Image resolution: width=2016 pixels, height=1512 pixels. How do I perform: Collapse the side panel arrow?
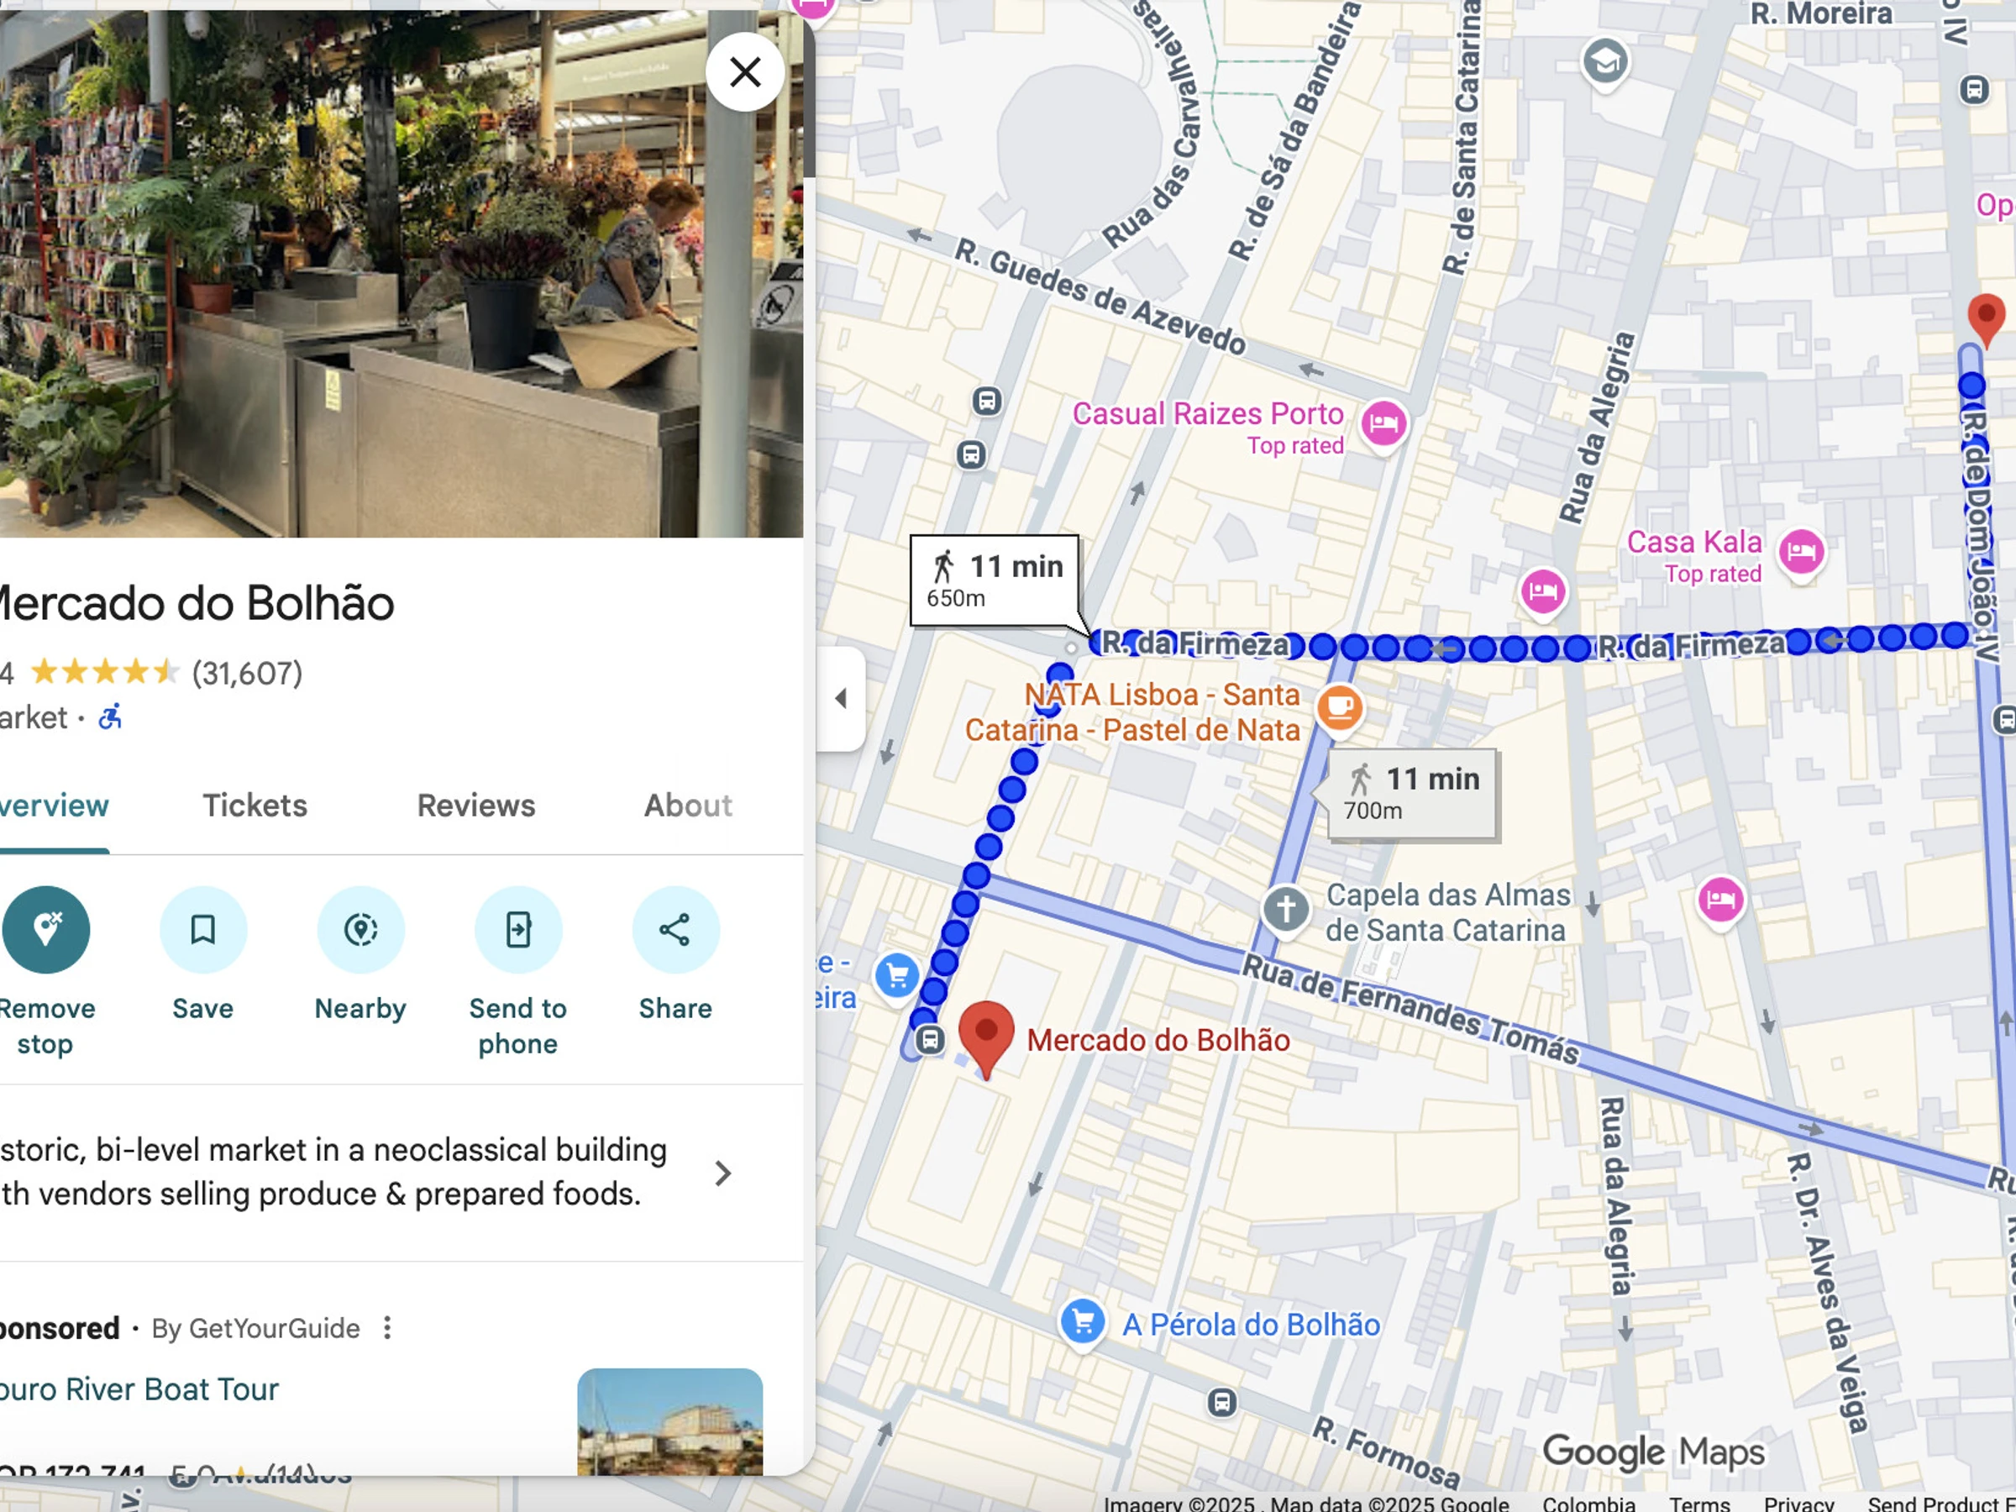(840, 699)
